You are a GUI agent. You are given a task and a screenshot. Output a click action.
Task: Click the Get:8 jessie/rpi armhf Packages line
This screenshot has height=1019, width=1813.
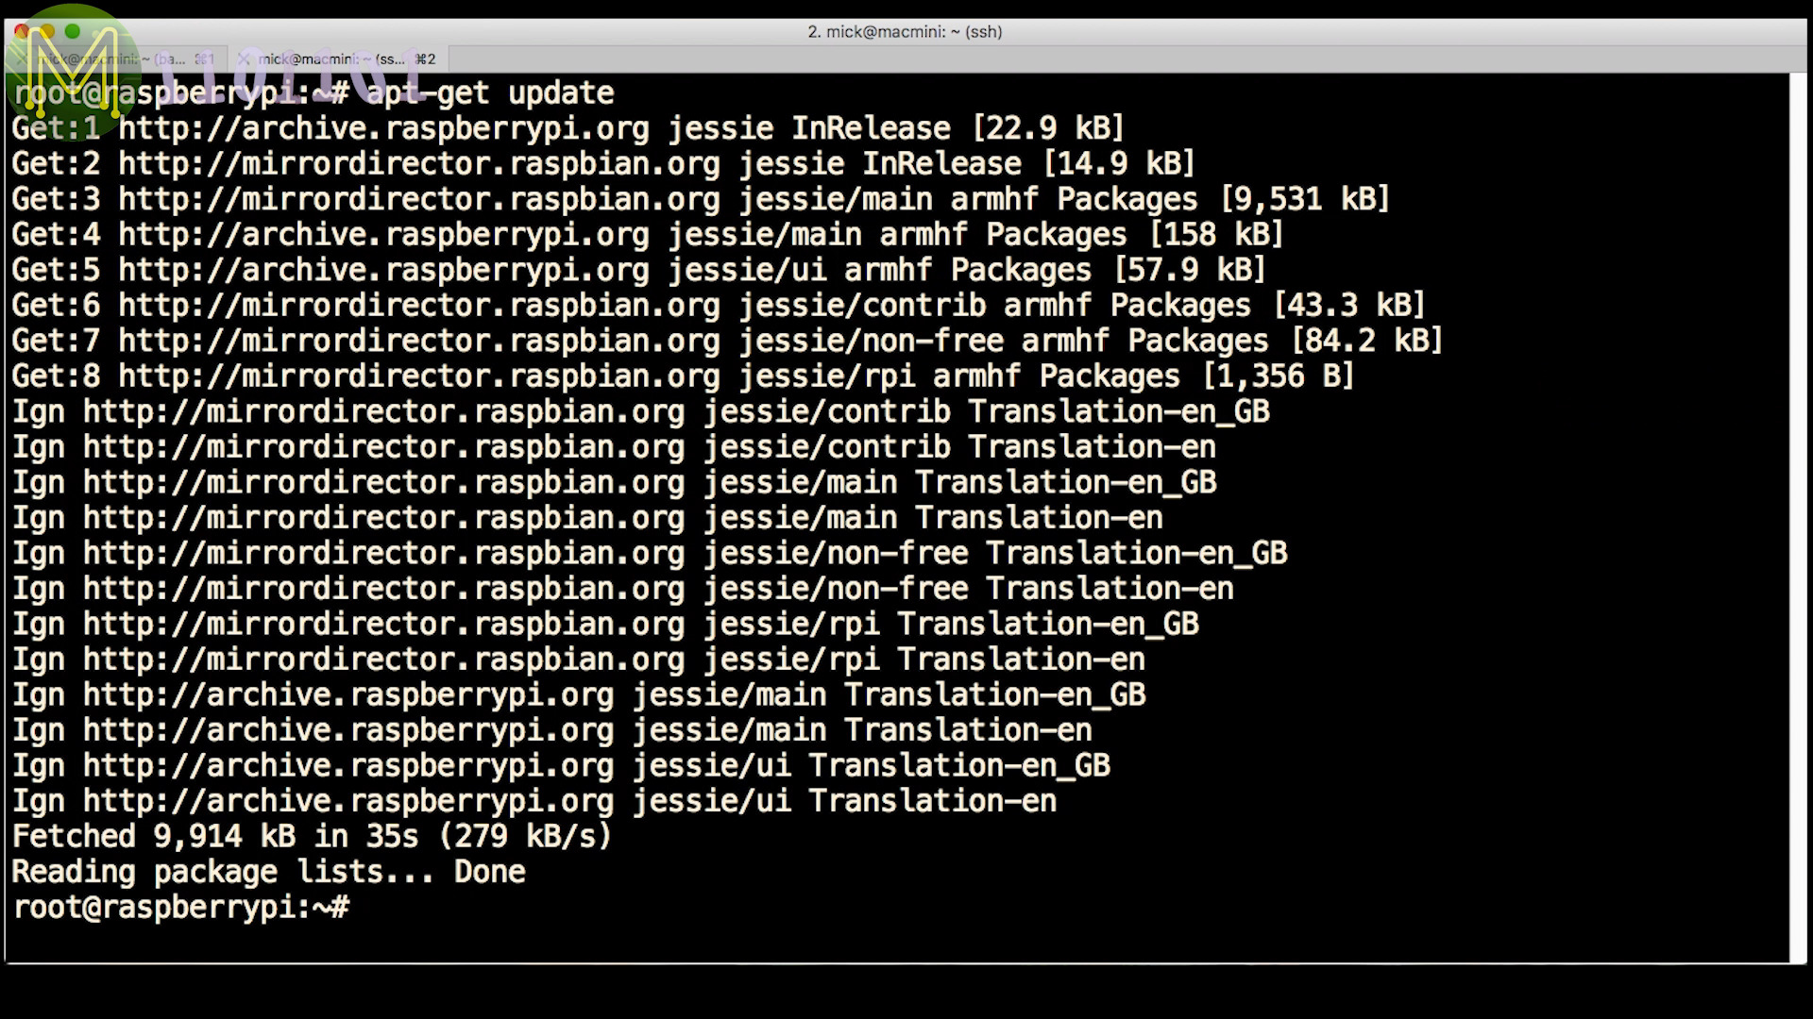tap(682, 377)
